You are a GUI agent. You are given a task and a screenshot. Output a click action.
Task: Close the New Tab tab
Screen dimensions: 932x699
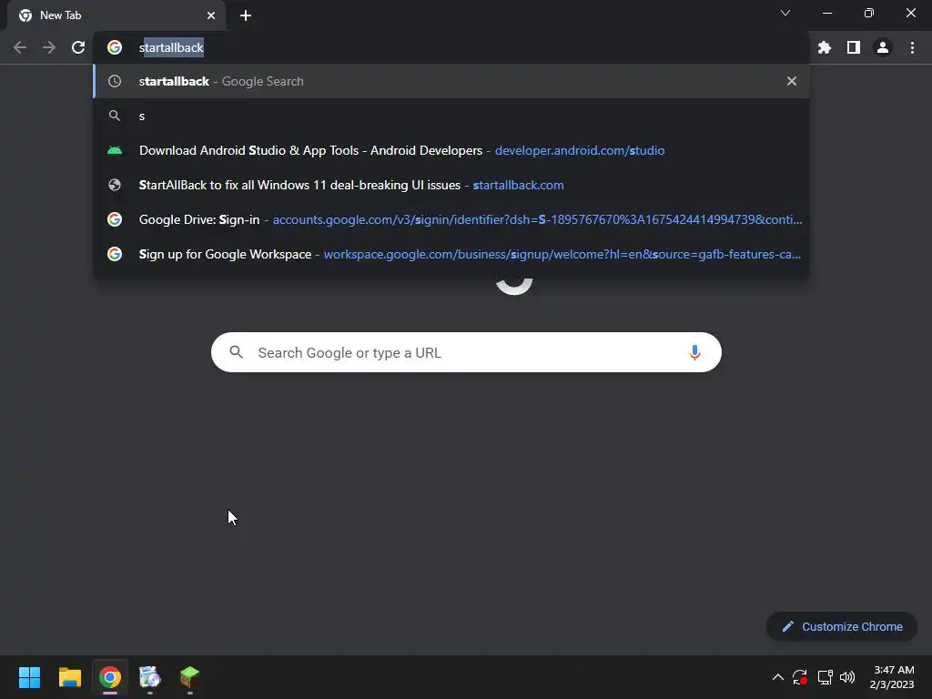pos(211,15)
